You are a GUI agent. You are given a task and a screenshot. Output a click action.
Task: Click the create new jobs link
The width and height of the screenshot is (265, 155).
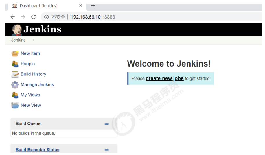[165, 79]
